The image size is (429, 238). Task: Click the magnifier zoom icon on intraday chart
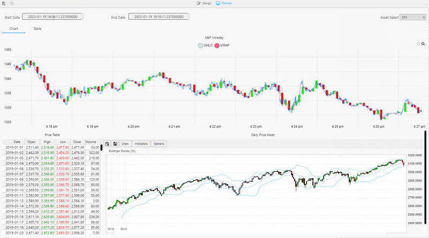(x=423, y=43)
